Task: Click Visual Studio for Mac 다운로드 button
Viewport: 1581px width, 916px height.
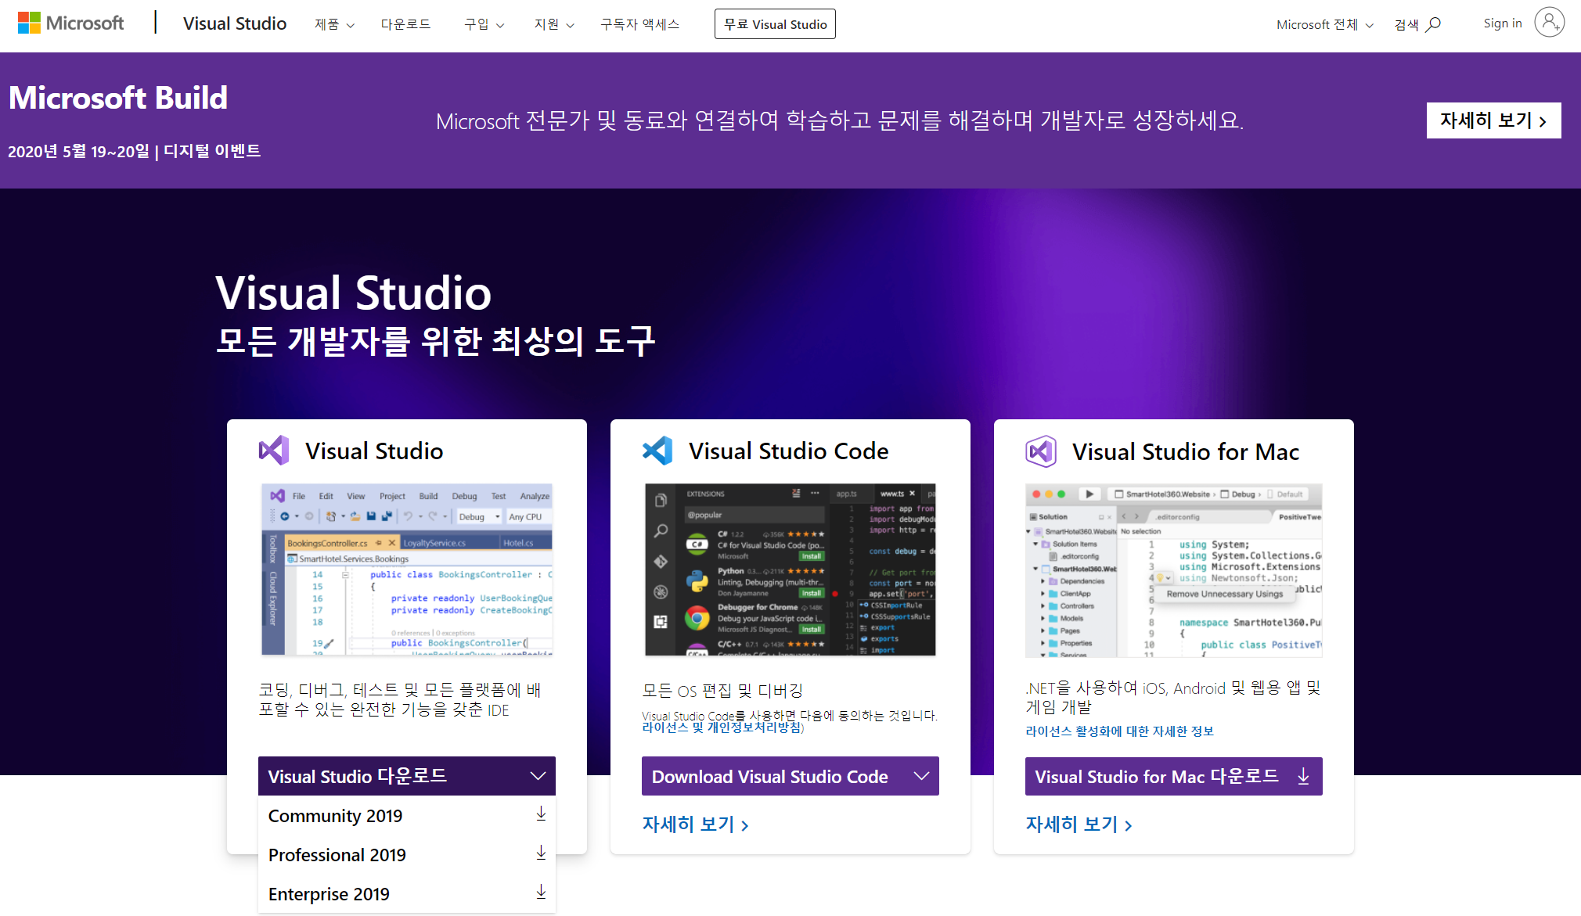Action: coord(1173,777)
